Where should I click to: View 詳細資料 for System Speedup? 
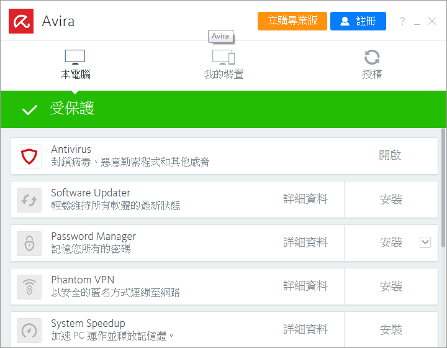305,329
